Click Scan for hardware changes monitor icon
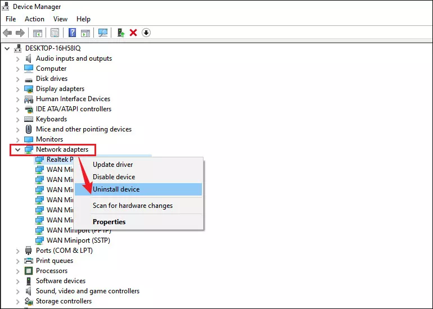This screenshot has height=309, width=433. [103, 33]
